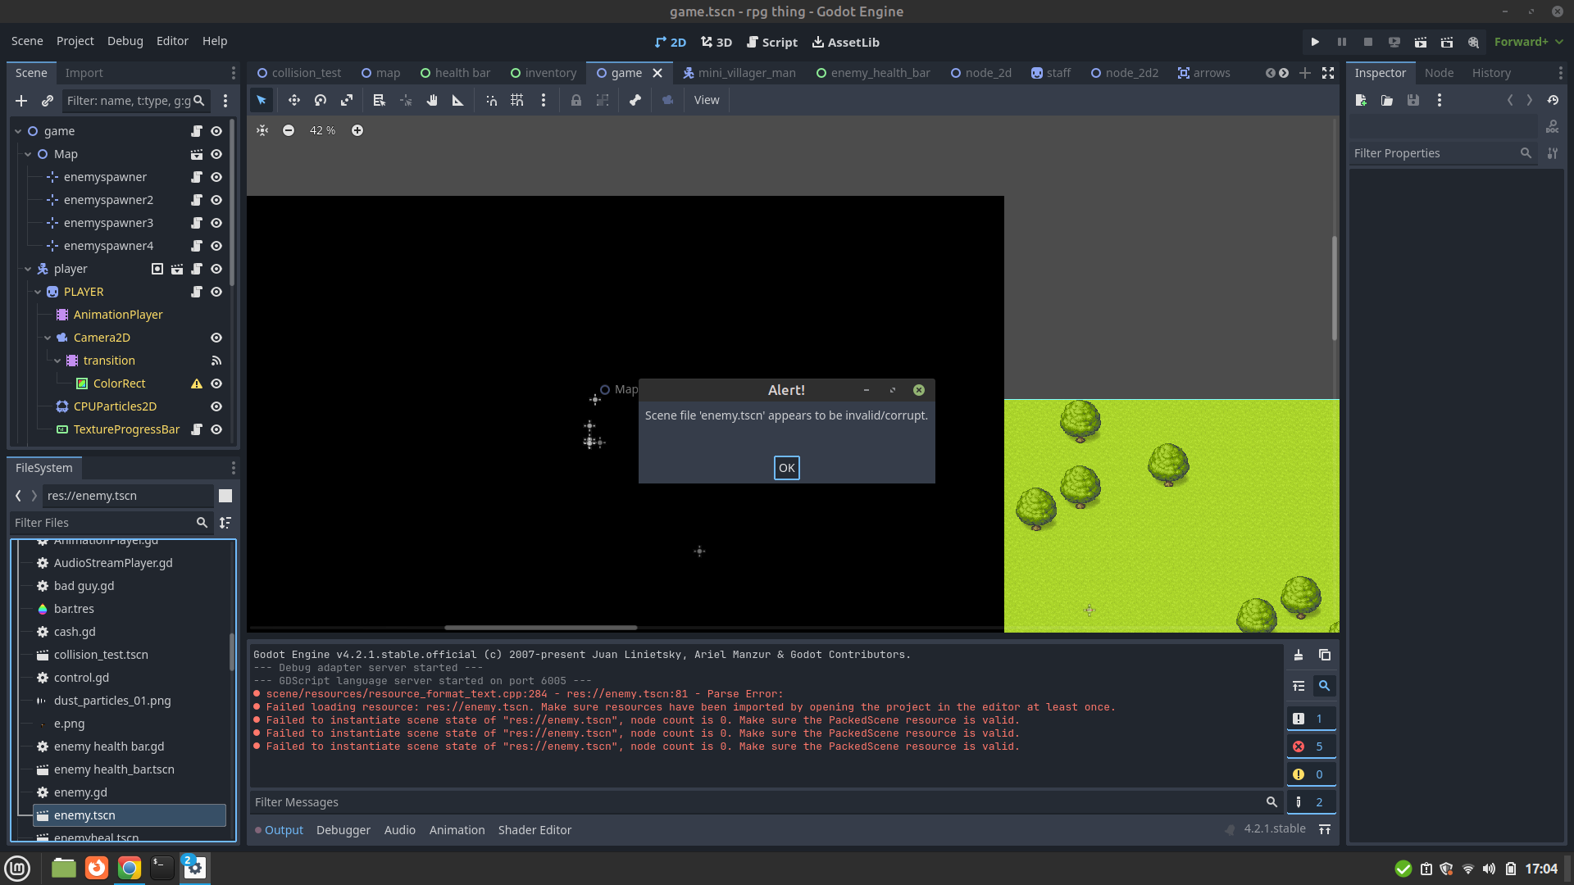Switch to the Node dock tab

[1439, 73]
